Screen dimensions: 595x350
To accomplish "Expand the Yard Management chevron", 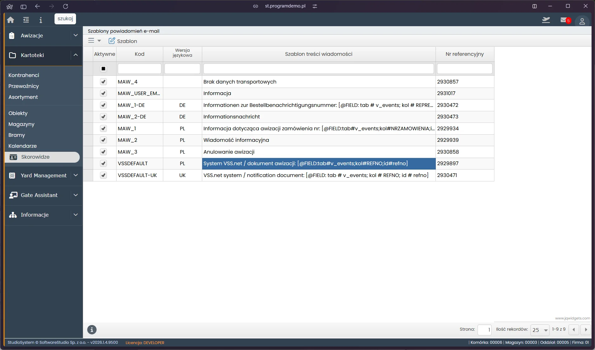I will pos(76,175).
